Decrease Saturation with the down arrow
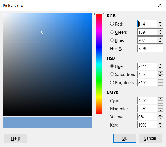Viewport: 166px width, 147px height. click(160, 76)
